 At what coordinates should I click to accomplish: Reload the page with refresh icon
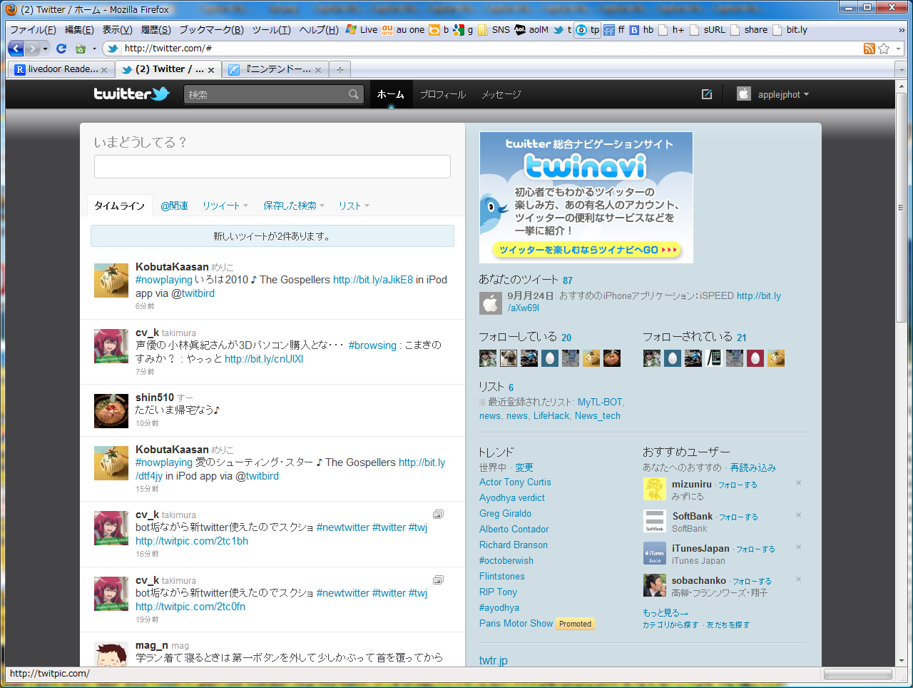coord(61,49)
